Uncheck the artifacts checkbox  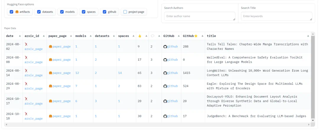[12, 12]
